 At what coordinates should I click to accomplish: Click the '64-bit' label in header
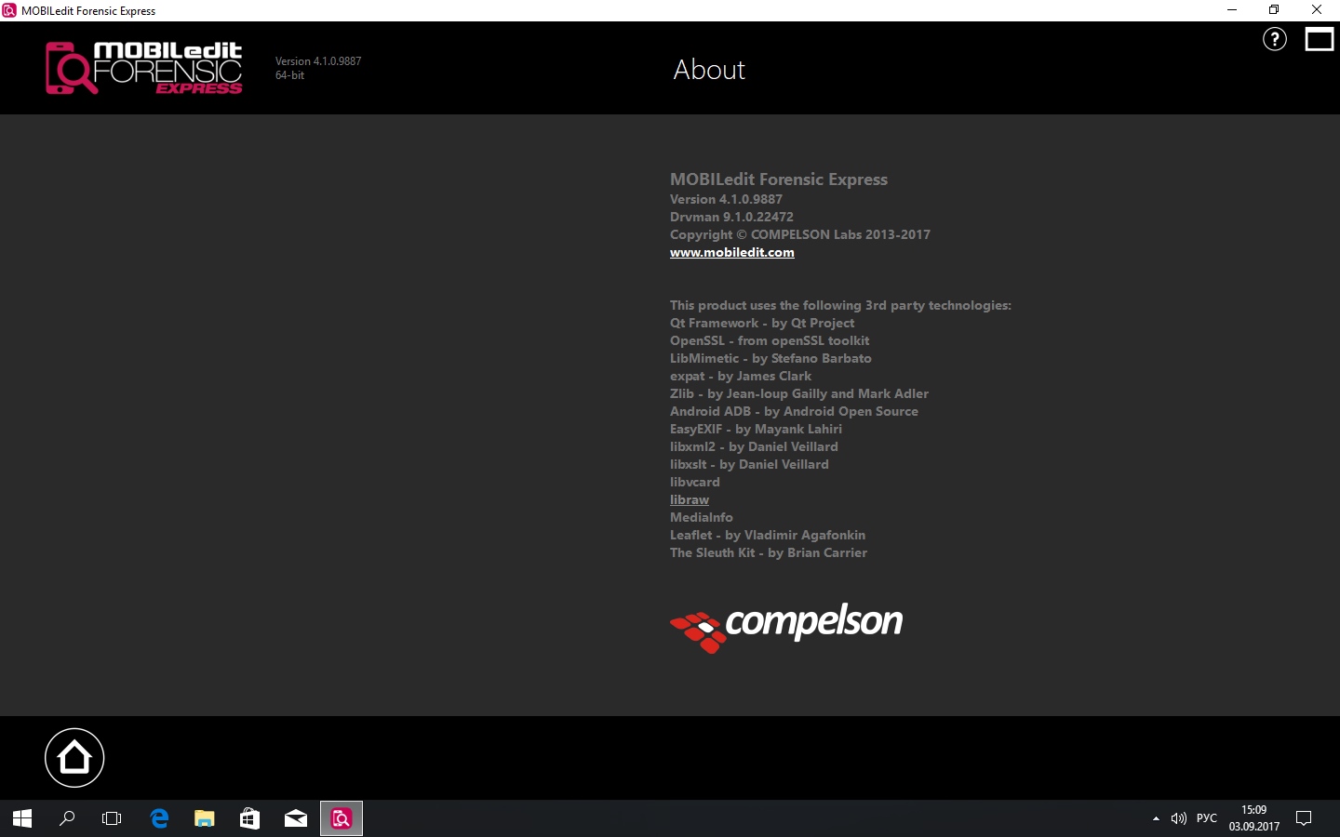pos(289,75)
